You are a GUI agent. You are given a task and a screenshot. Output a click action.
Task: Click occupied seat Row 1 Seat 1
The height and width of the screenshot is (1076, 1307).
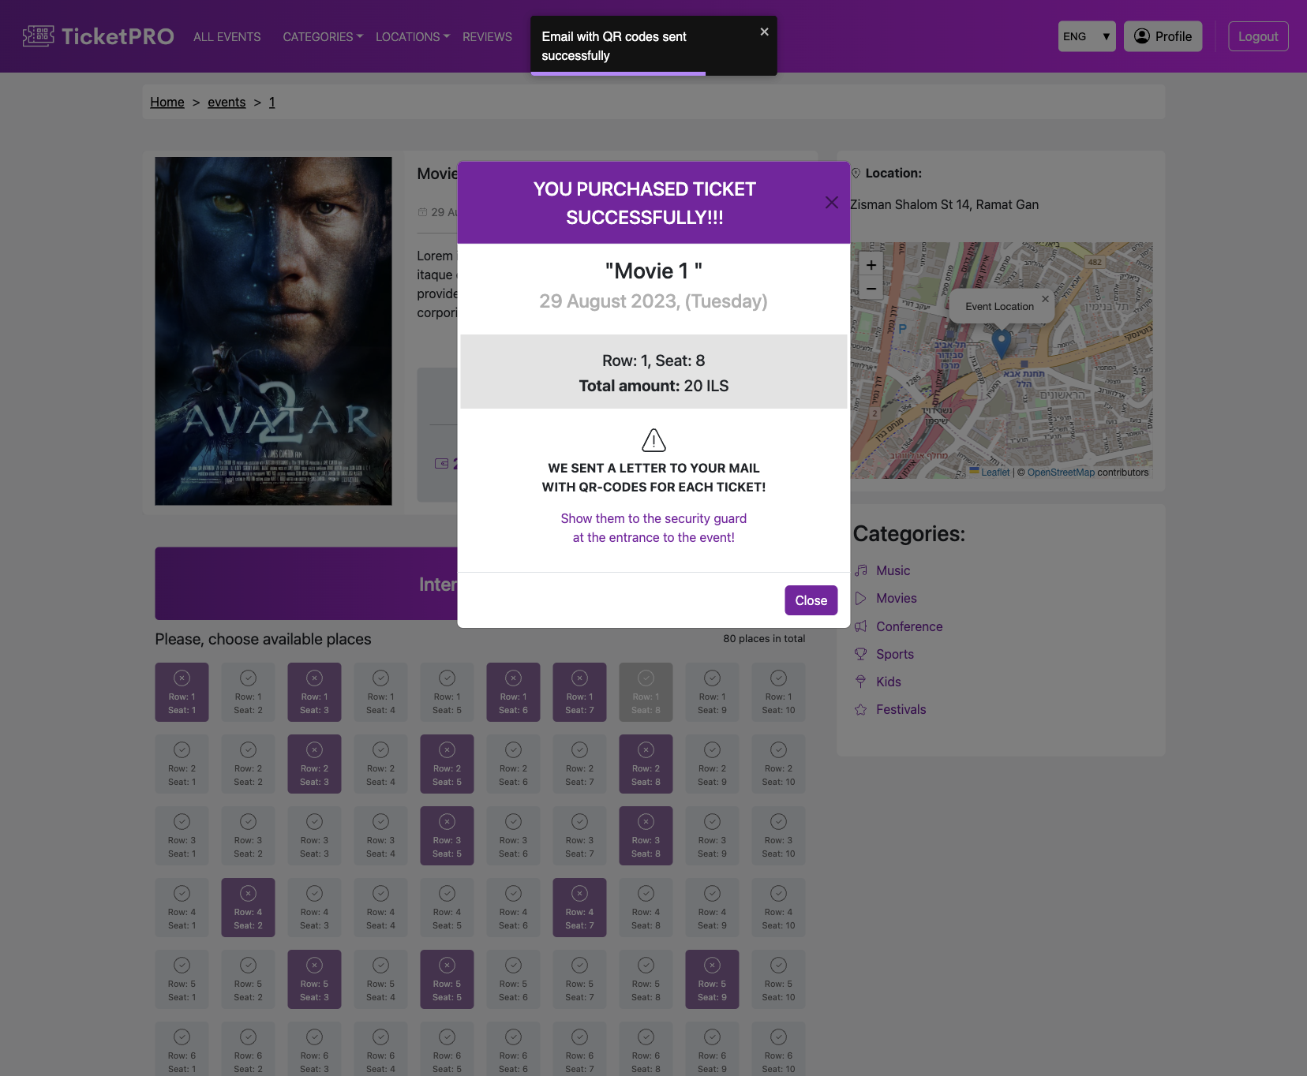[182, 692]
